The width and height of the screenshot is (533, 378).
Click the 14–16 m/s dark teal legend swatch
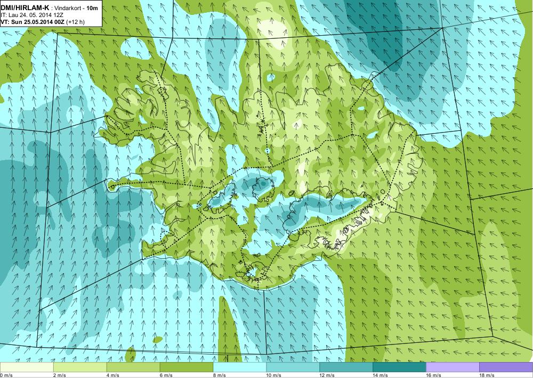399,367
